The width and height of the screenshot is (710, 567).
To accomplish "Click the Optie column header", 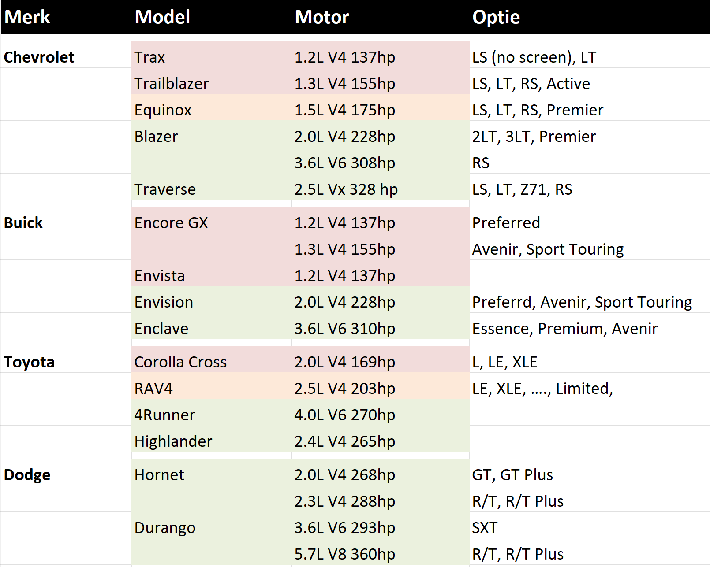I will pyautogui.click(x=496, y=17).
